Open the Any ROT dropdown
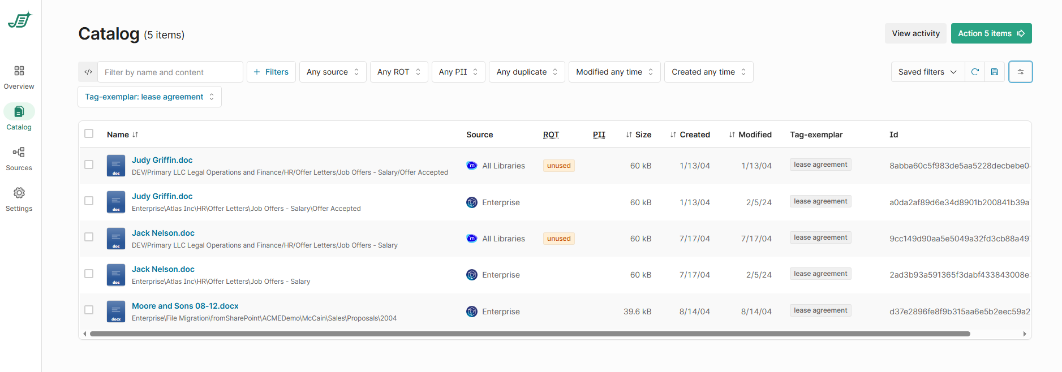 (x=399, y=72)
